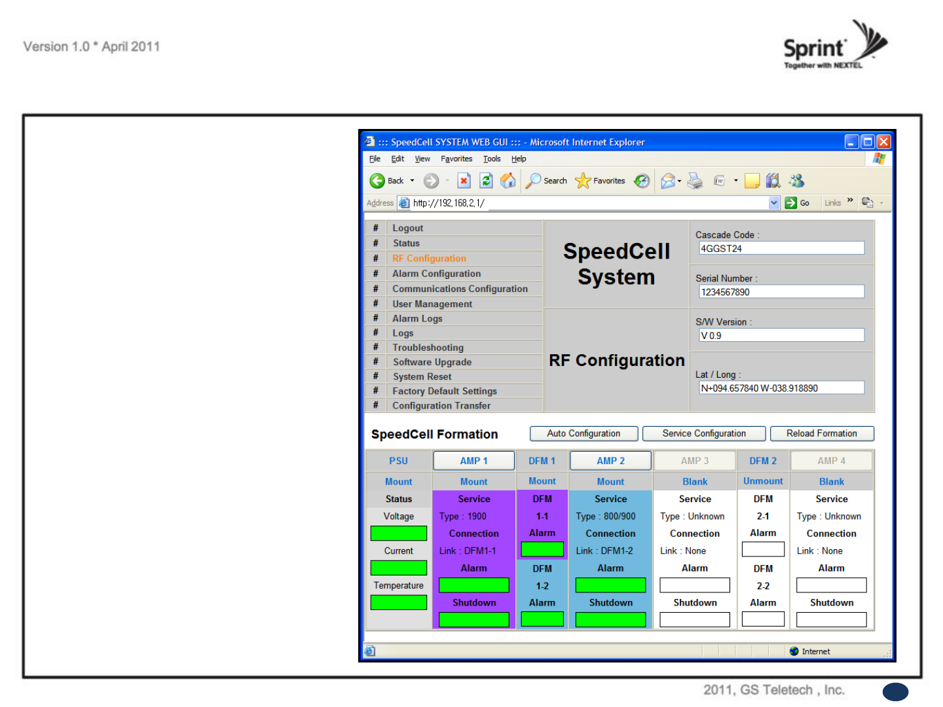Click the Auto Configuration button
This screenshot has width=943, height=707.
click(583, 433)
